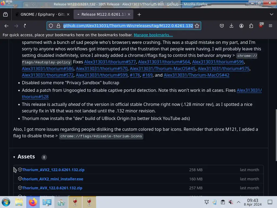Open the Firefox hamburger application menu
277x208 pixels.
(271, 26)
